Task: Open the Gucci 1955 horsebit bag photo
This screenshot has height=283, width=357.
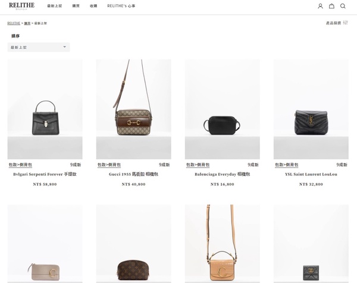Action: pyautogui.click(x=134, y=109)
